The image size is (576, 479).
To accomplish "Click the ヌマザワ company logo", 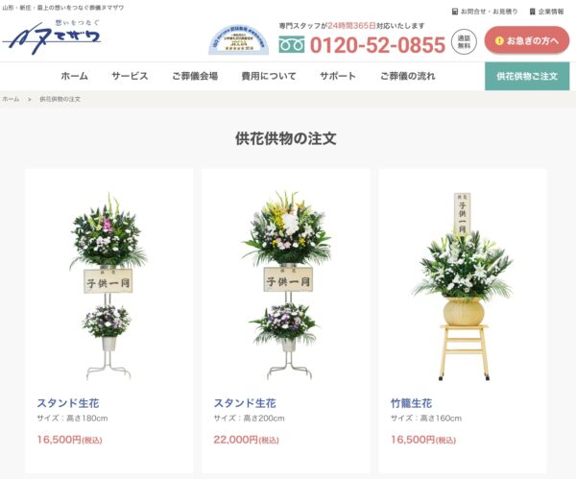I will 52,37.
